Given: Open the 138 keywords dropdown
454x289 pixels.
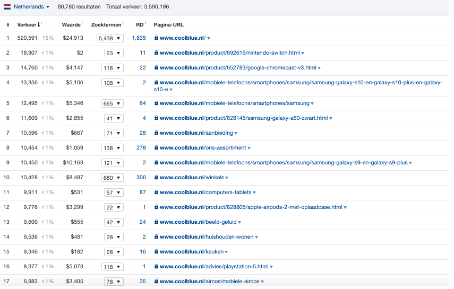Looking at the screenshot, I should [x=113, y=148].
